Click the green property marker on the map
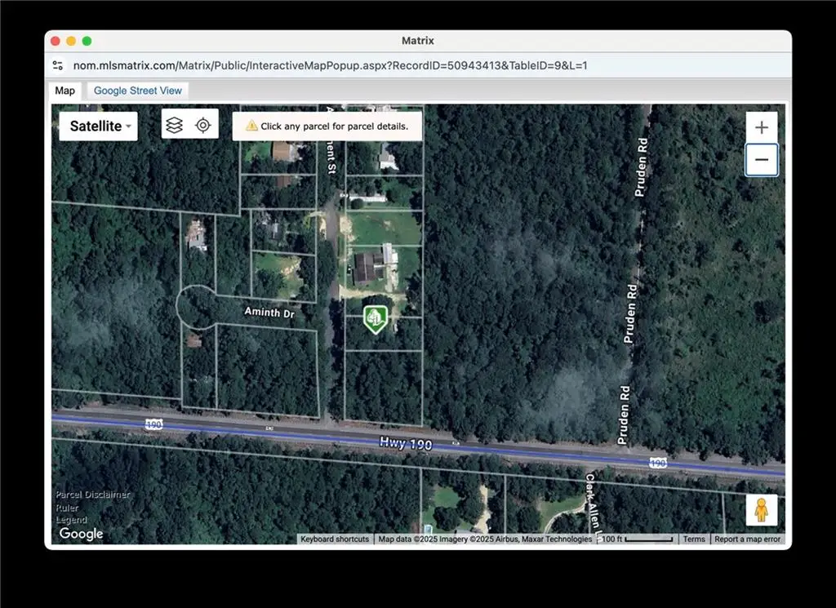Image resolution: width=836 pixels, height=608 pixels. pyautogui.click(x=375, y=317)
